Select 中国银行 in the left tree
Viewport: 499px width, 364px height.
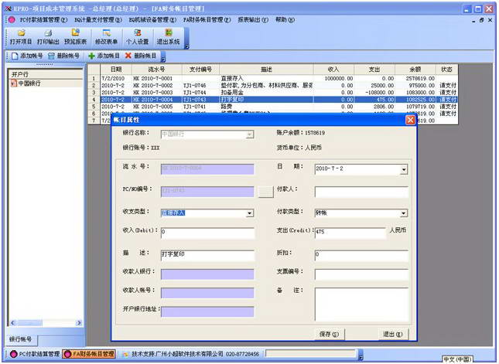(x=29, y=83)
